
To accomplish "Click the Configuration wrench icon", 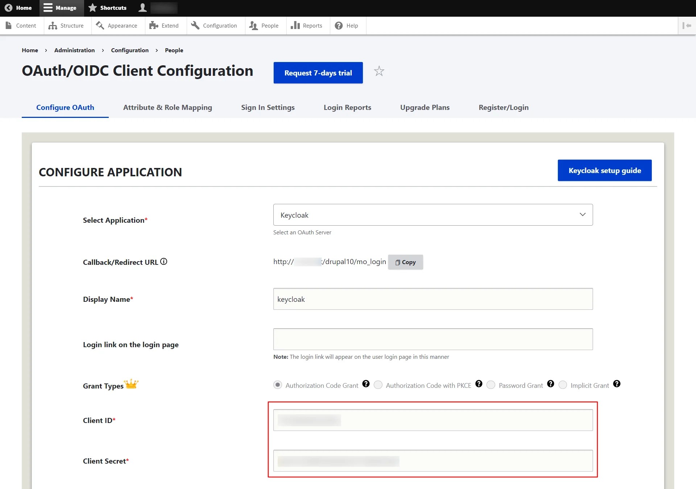I will click(195, 25).
